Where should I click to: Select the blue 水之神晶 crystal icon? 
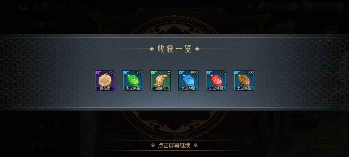pyautogui.click(x=188, y=80)
